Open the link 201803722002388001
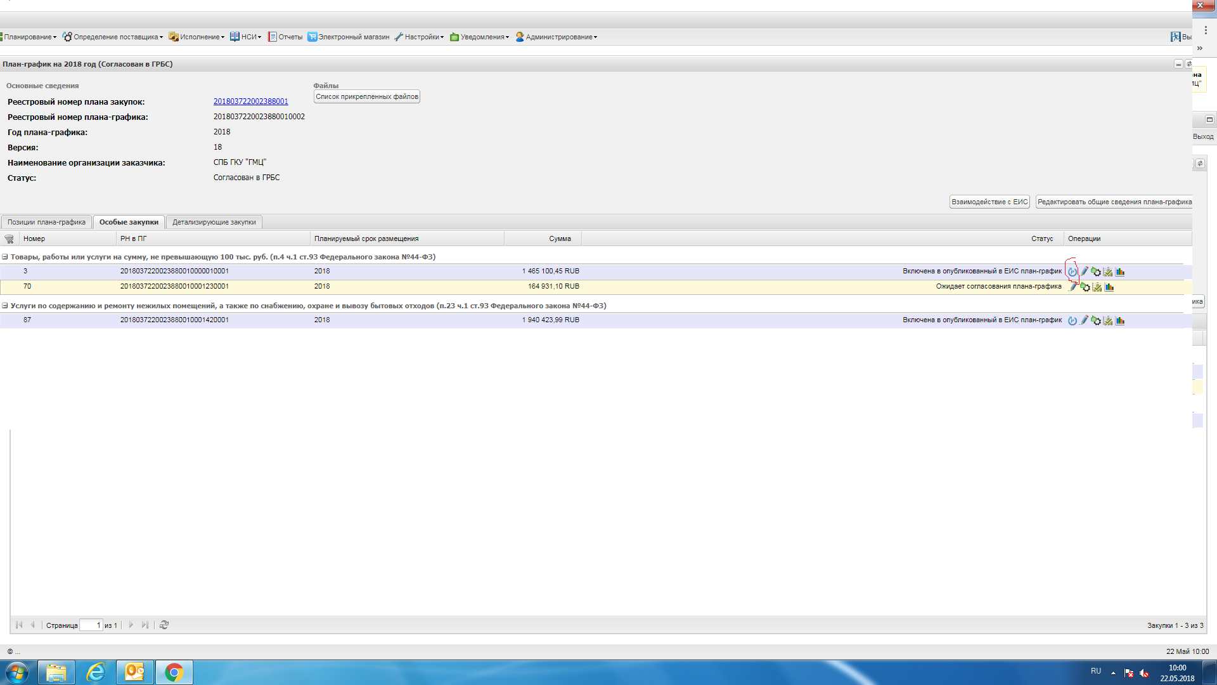The height and width of the screenshot is (685, 1217). pos(250,101)
